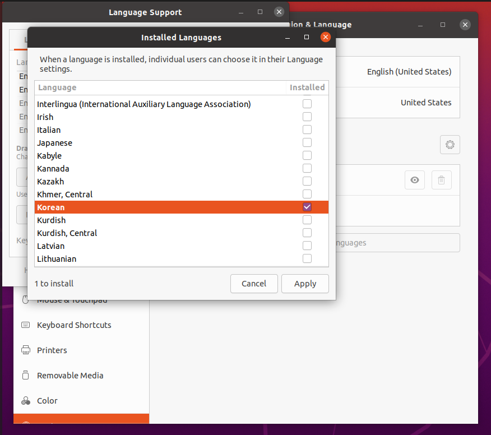491x435 pixels.
Task: Open Color in Settings sidebar
Action: click(x=81, y=401)
